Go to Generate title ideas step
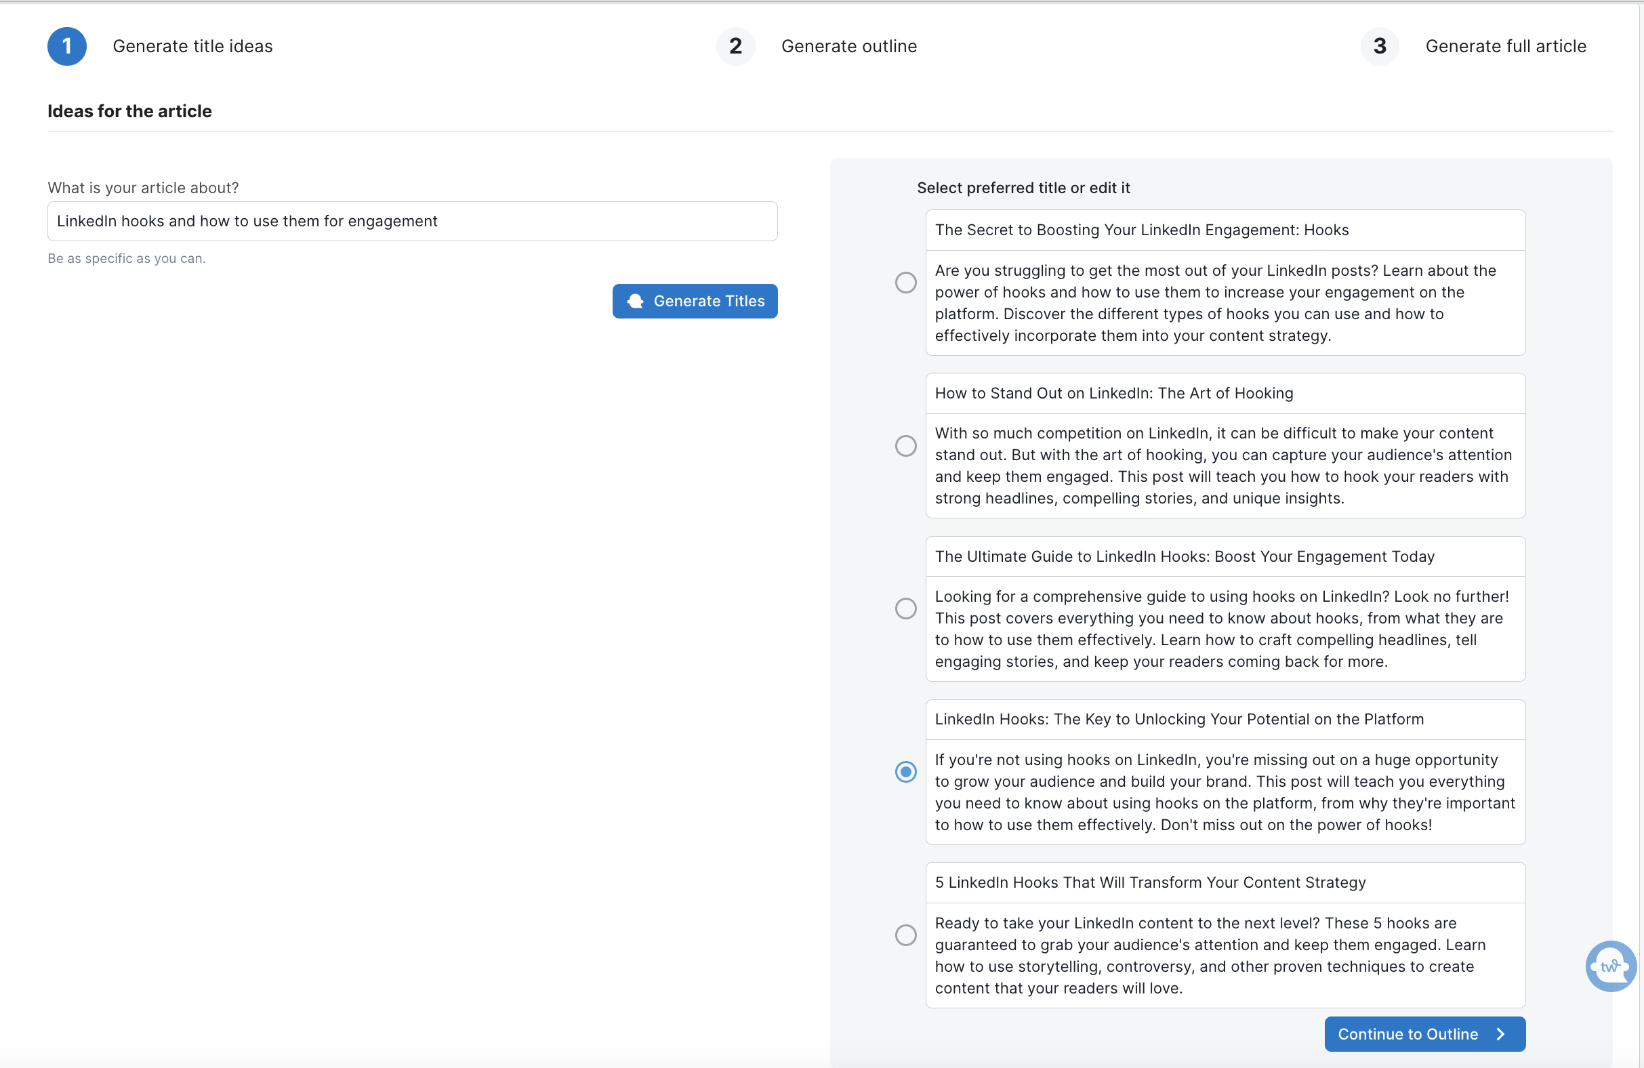1644x1068 pixels. 192,46
